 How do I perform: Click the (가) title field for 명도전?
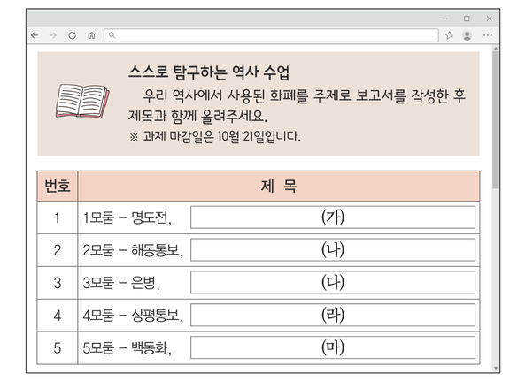[333, 217]
